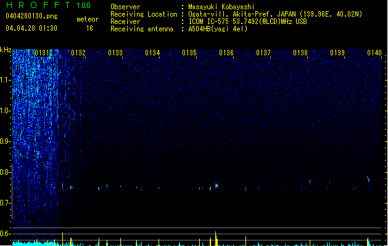Click the 0.6 kHz axis label

pyautogui.click(x=5, y=234)
